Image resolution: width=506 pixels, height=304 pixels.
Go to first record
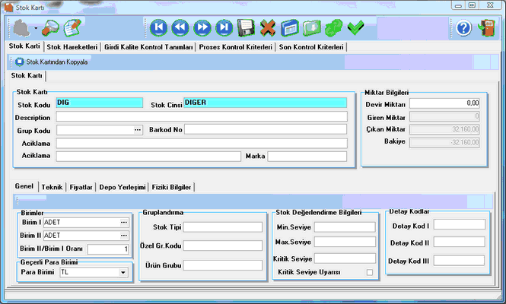158,27
